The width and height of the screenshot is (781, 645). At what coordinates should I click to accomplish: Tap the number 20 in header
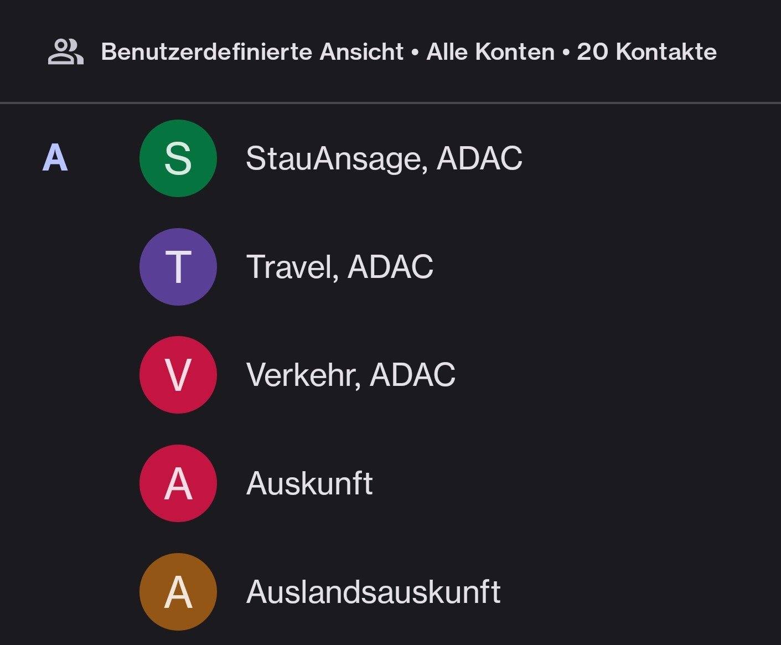592,52
